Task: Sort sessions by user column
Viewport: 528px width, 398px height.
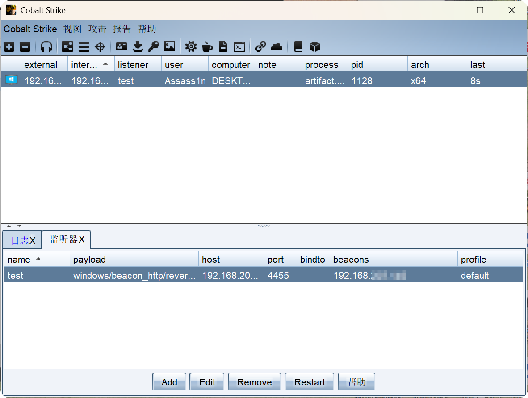Action: (185, 65)
